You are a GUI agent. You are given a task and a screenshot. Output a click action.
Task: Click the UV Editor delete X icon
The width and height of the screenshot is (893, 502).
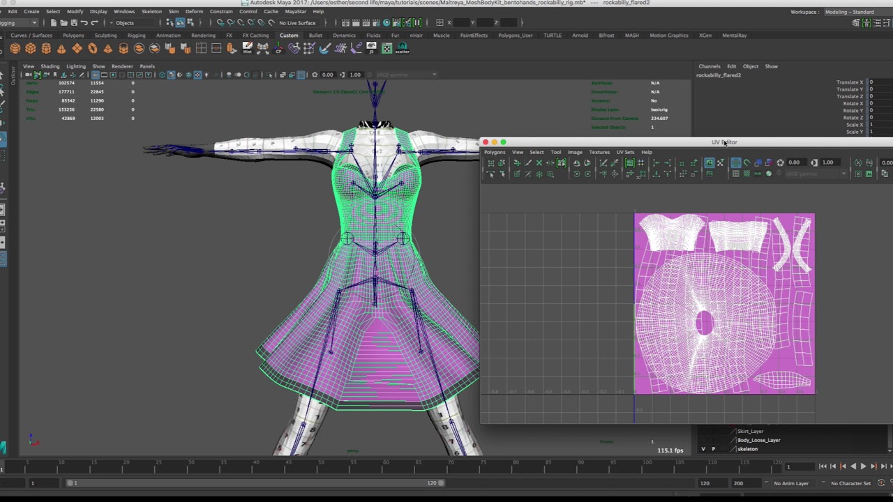539,162
